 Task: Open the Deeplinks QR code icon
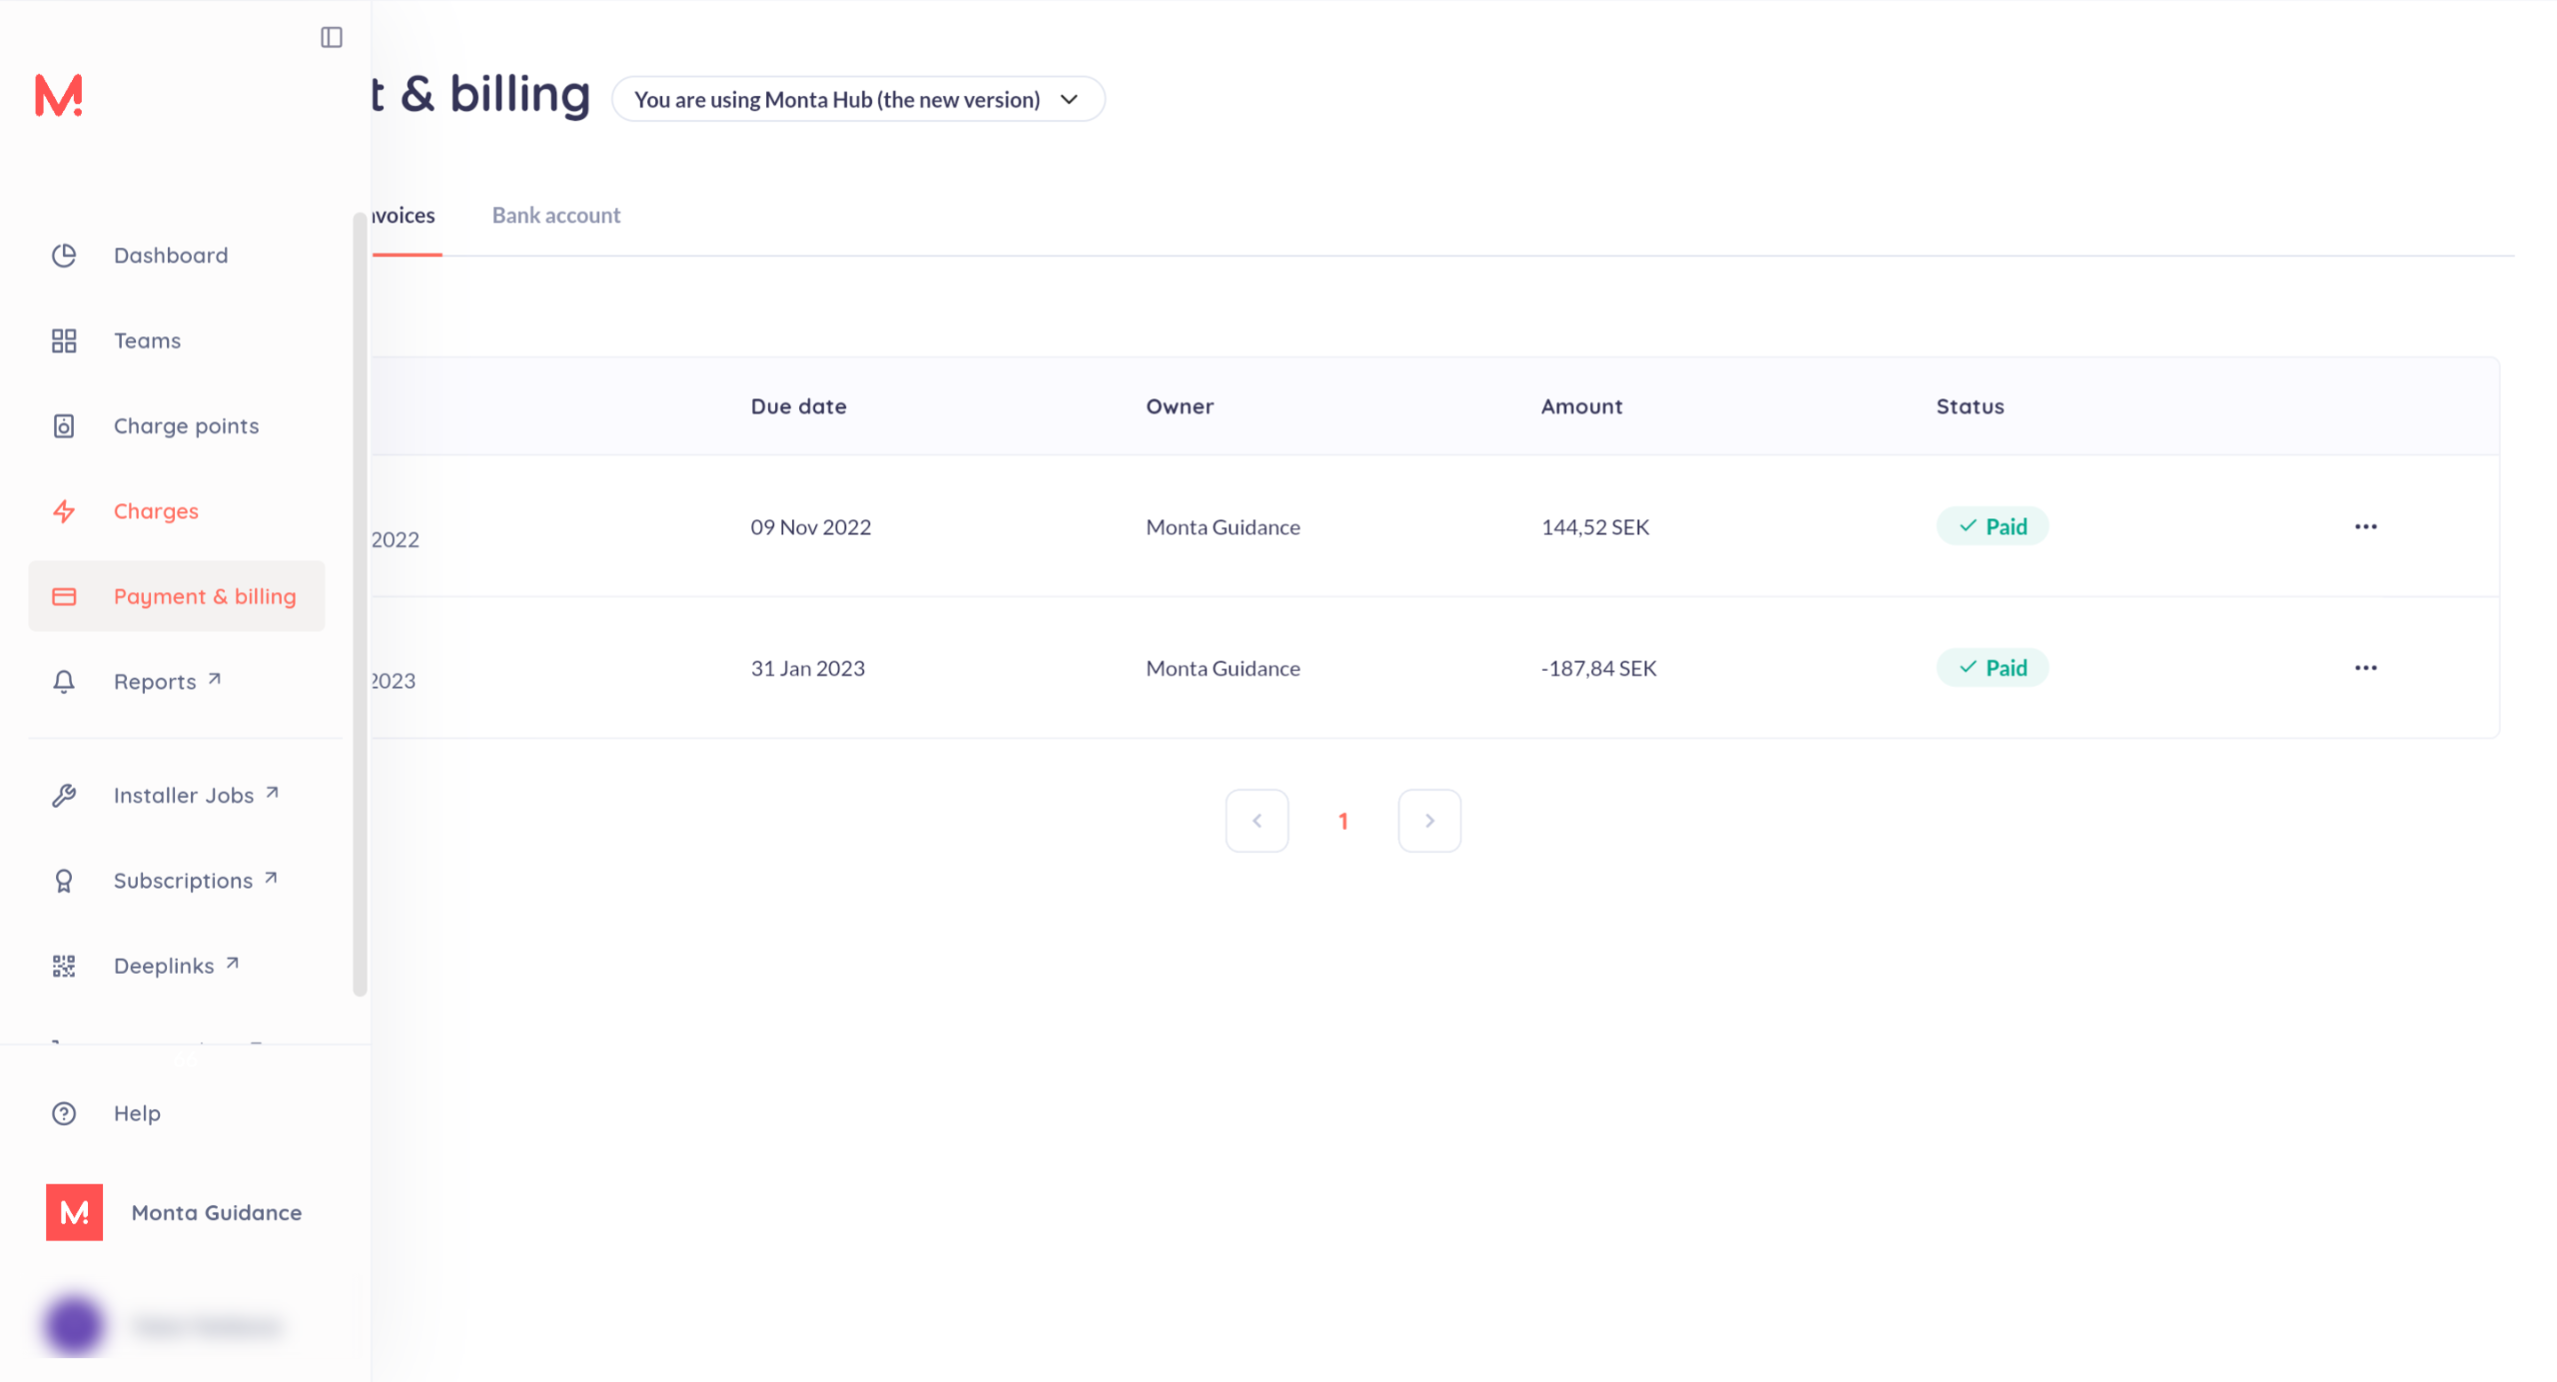click(x=64, y=967)
